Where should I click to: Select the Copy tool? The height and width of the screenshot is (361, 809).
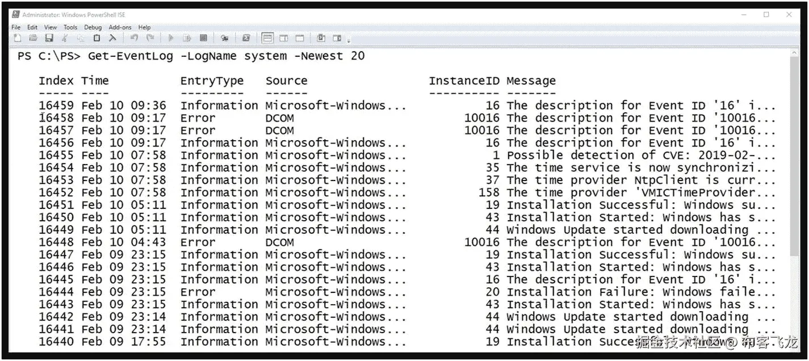[x=81, y=37]
